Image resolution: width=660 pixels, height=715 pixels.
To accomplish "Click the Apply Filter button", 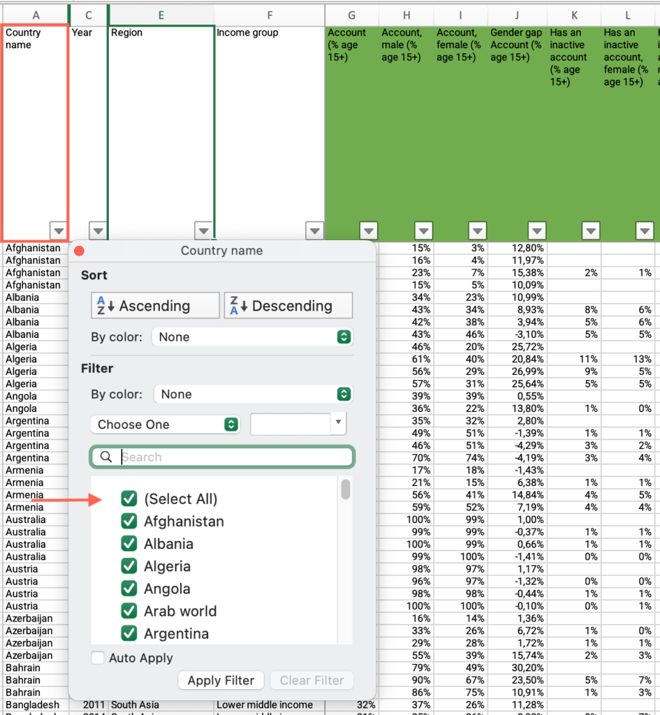I will coord(221,680).
